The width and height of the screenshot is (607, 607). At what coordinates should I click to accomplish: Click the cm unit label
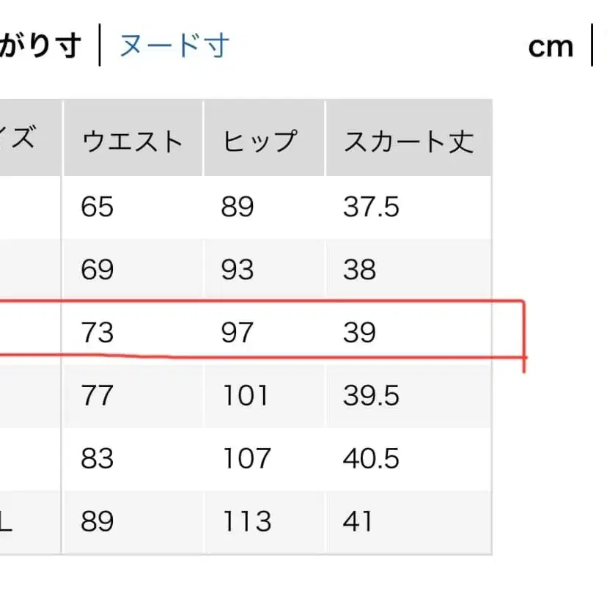(x=553, y=45)
